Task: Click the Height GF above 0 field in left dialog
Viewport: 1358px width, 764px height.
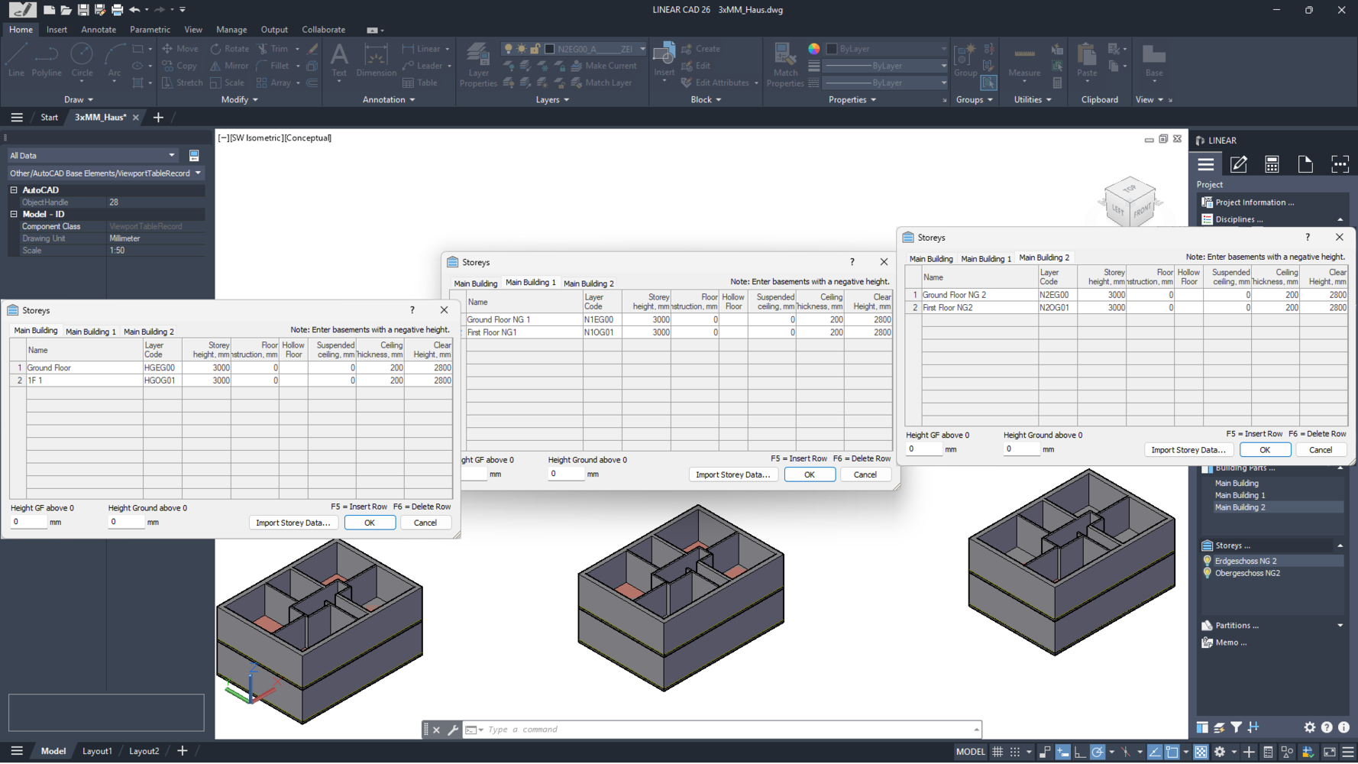Action: pyautogui.click(x=28, y=522)
